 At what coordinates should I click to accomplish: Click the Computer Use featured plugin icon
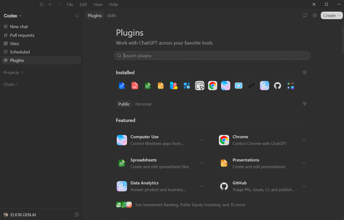(x=122, y=140)
